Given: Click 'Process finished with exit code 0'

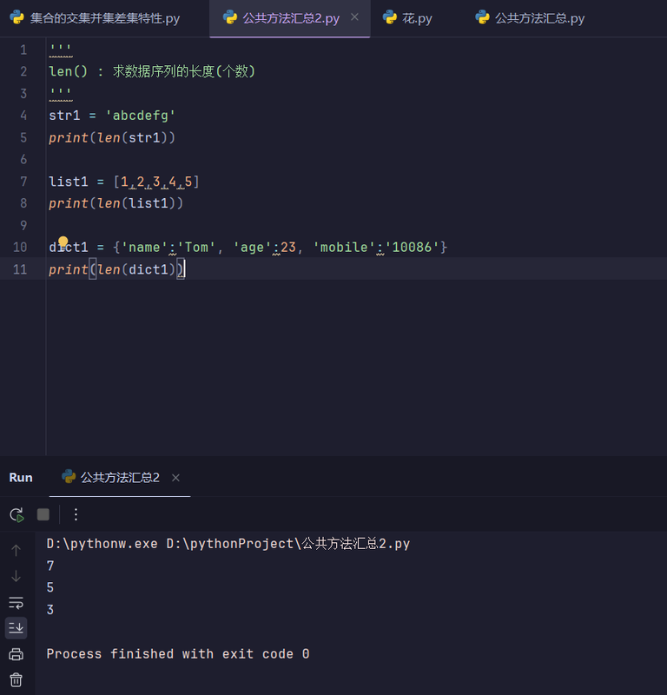Looking at the screenshot, I should 178,654.
